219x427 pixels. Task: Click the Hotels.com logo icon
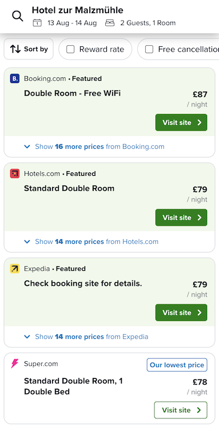(15, 173)
